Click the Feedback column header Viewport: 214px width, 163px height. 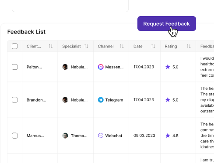click(x=207, y=46)
